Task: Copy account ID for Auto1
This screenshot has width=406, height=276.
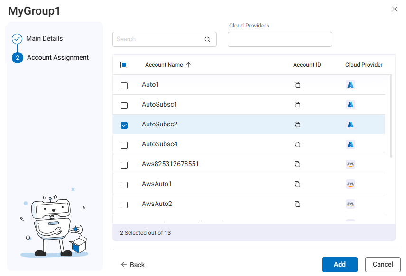Action: click(297, 85)
